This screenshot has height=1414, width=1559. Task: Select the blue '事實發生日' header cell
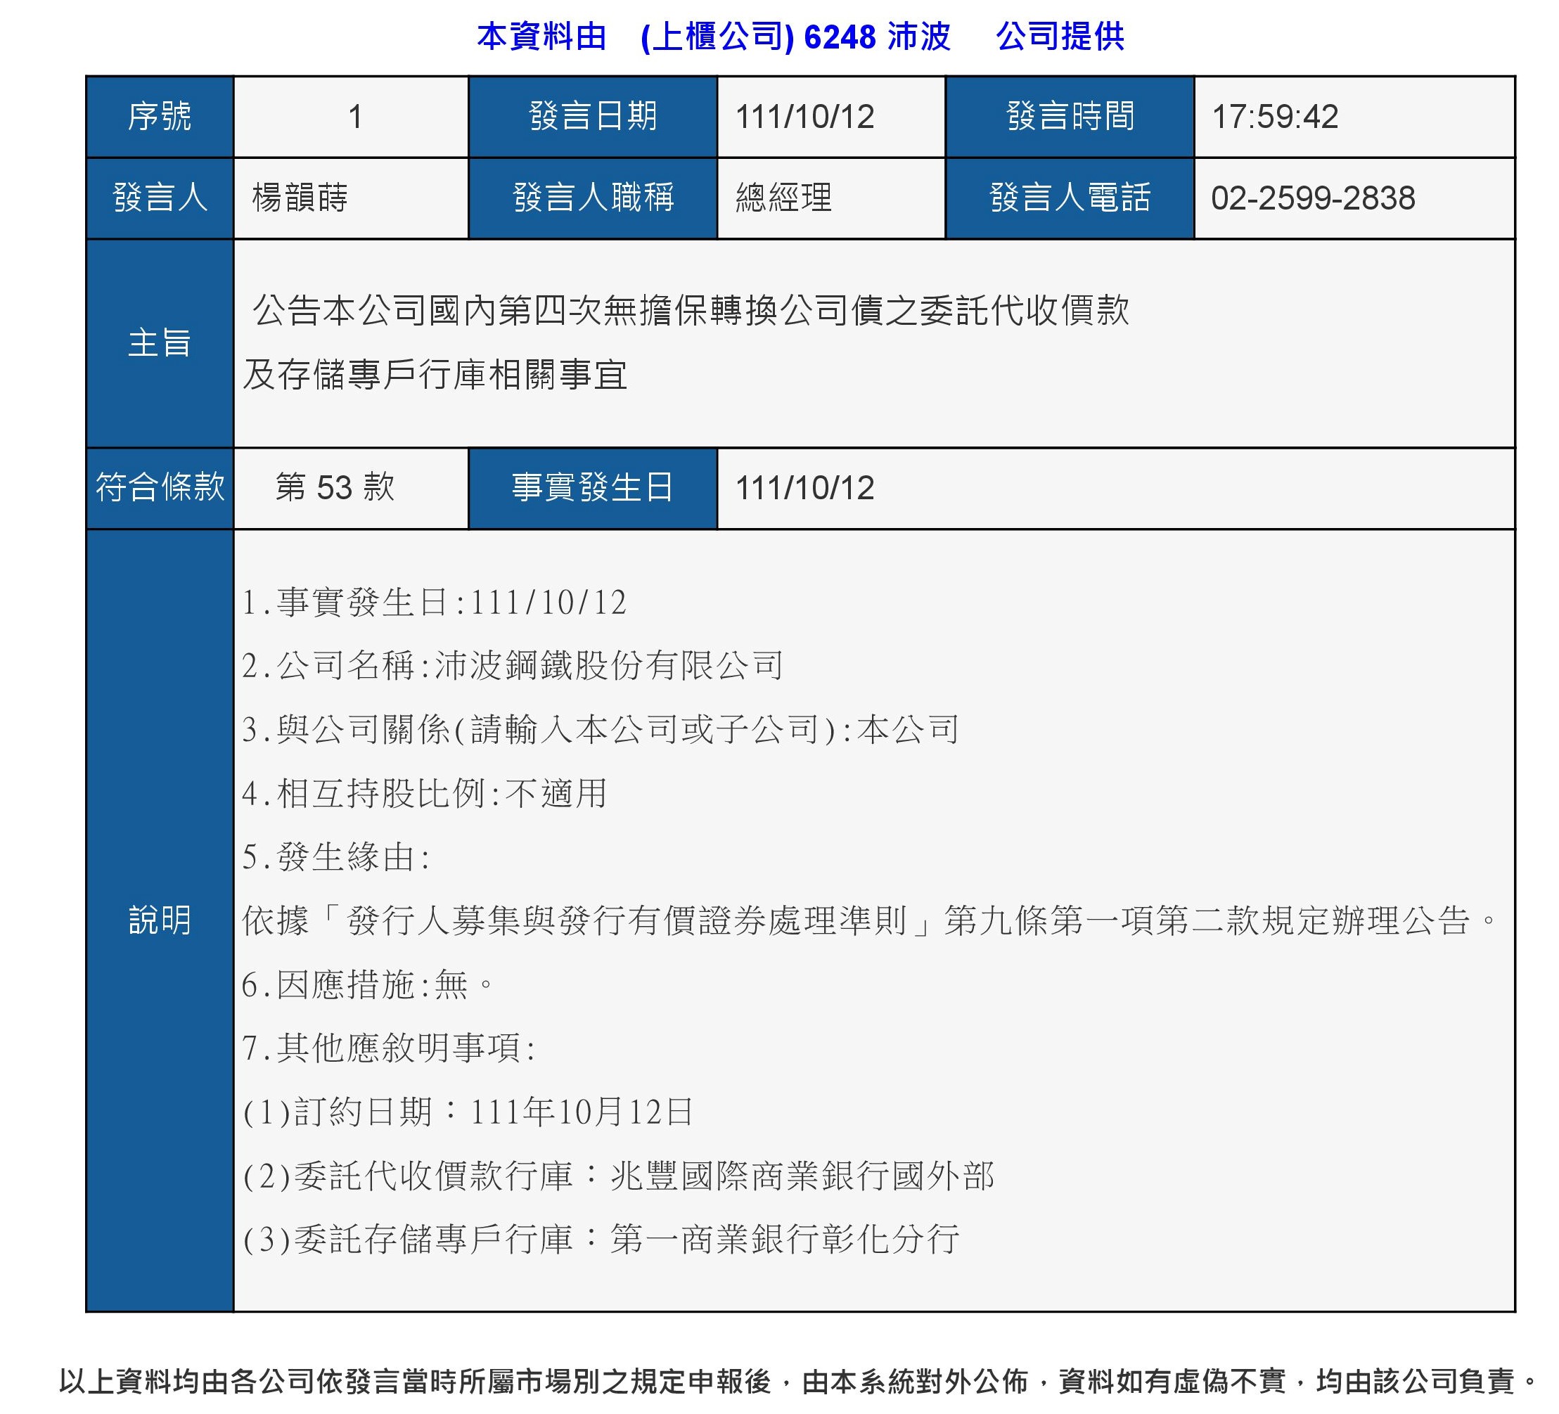593,488
